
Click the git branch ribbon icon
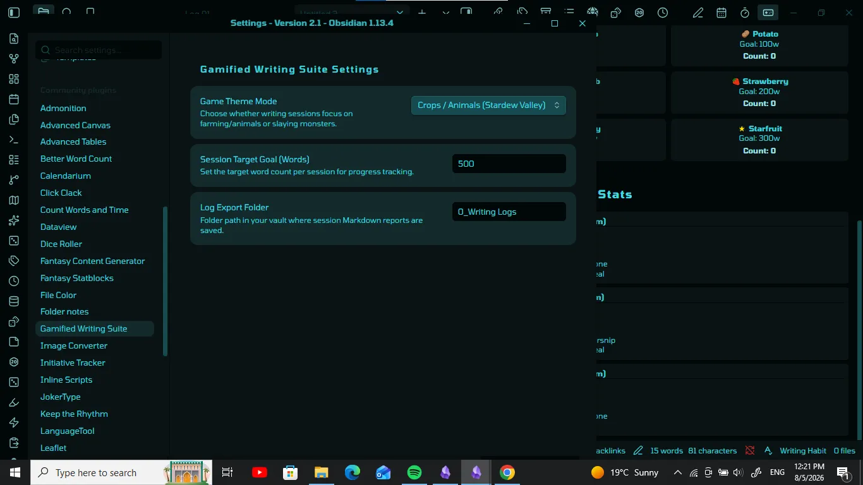click(x=13, y=180)
